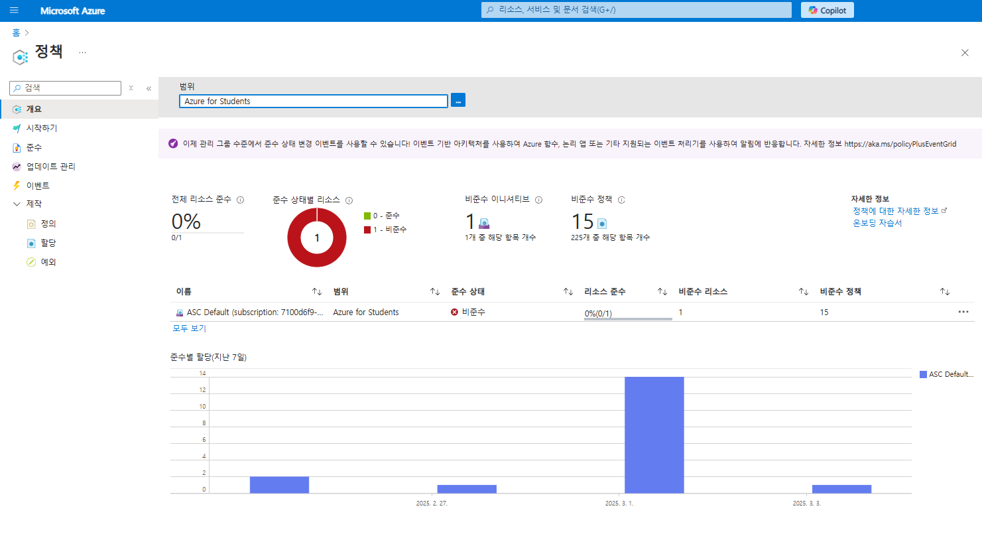Click the lightning 이벤트 icon
The height and width of the screenshot is (544, 982).
[x=17, y=186]
